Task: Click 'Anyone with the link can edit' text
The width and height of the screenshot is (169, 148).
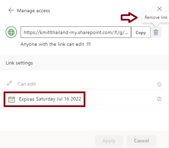Action: click(52, 44)
